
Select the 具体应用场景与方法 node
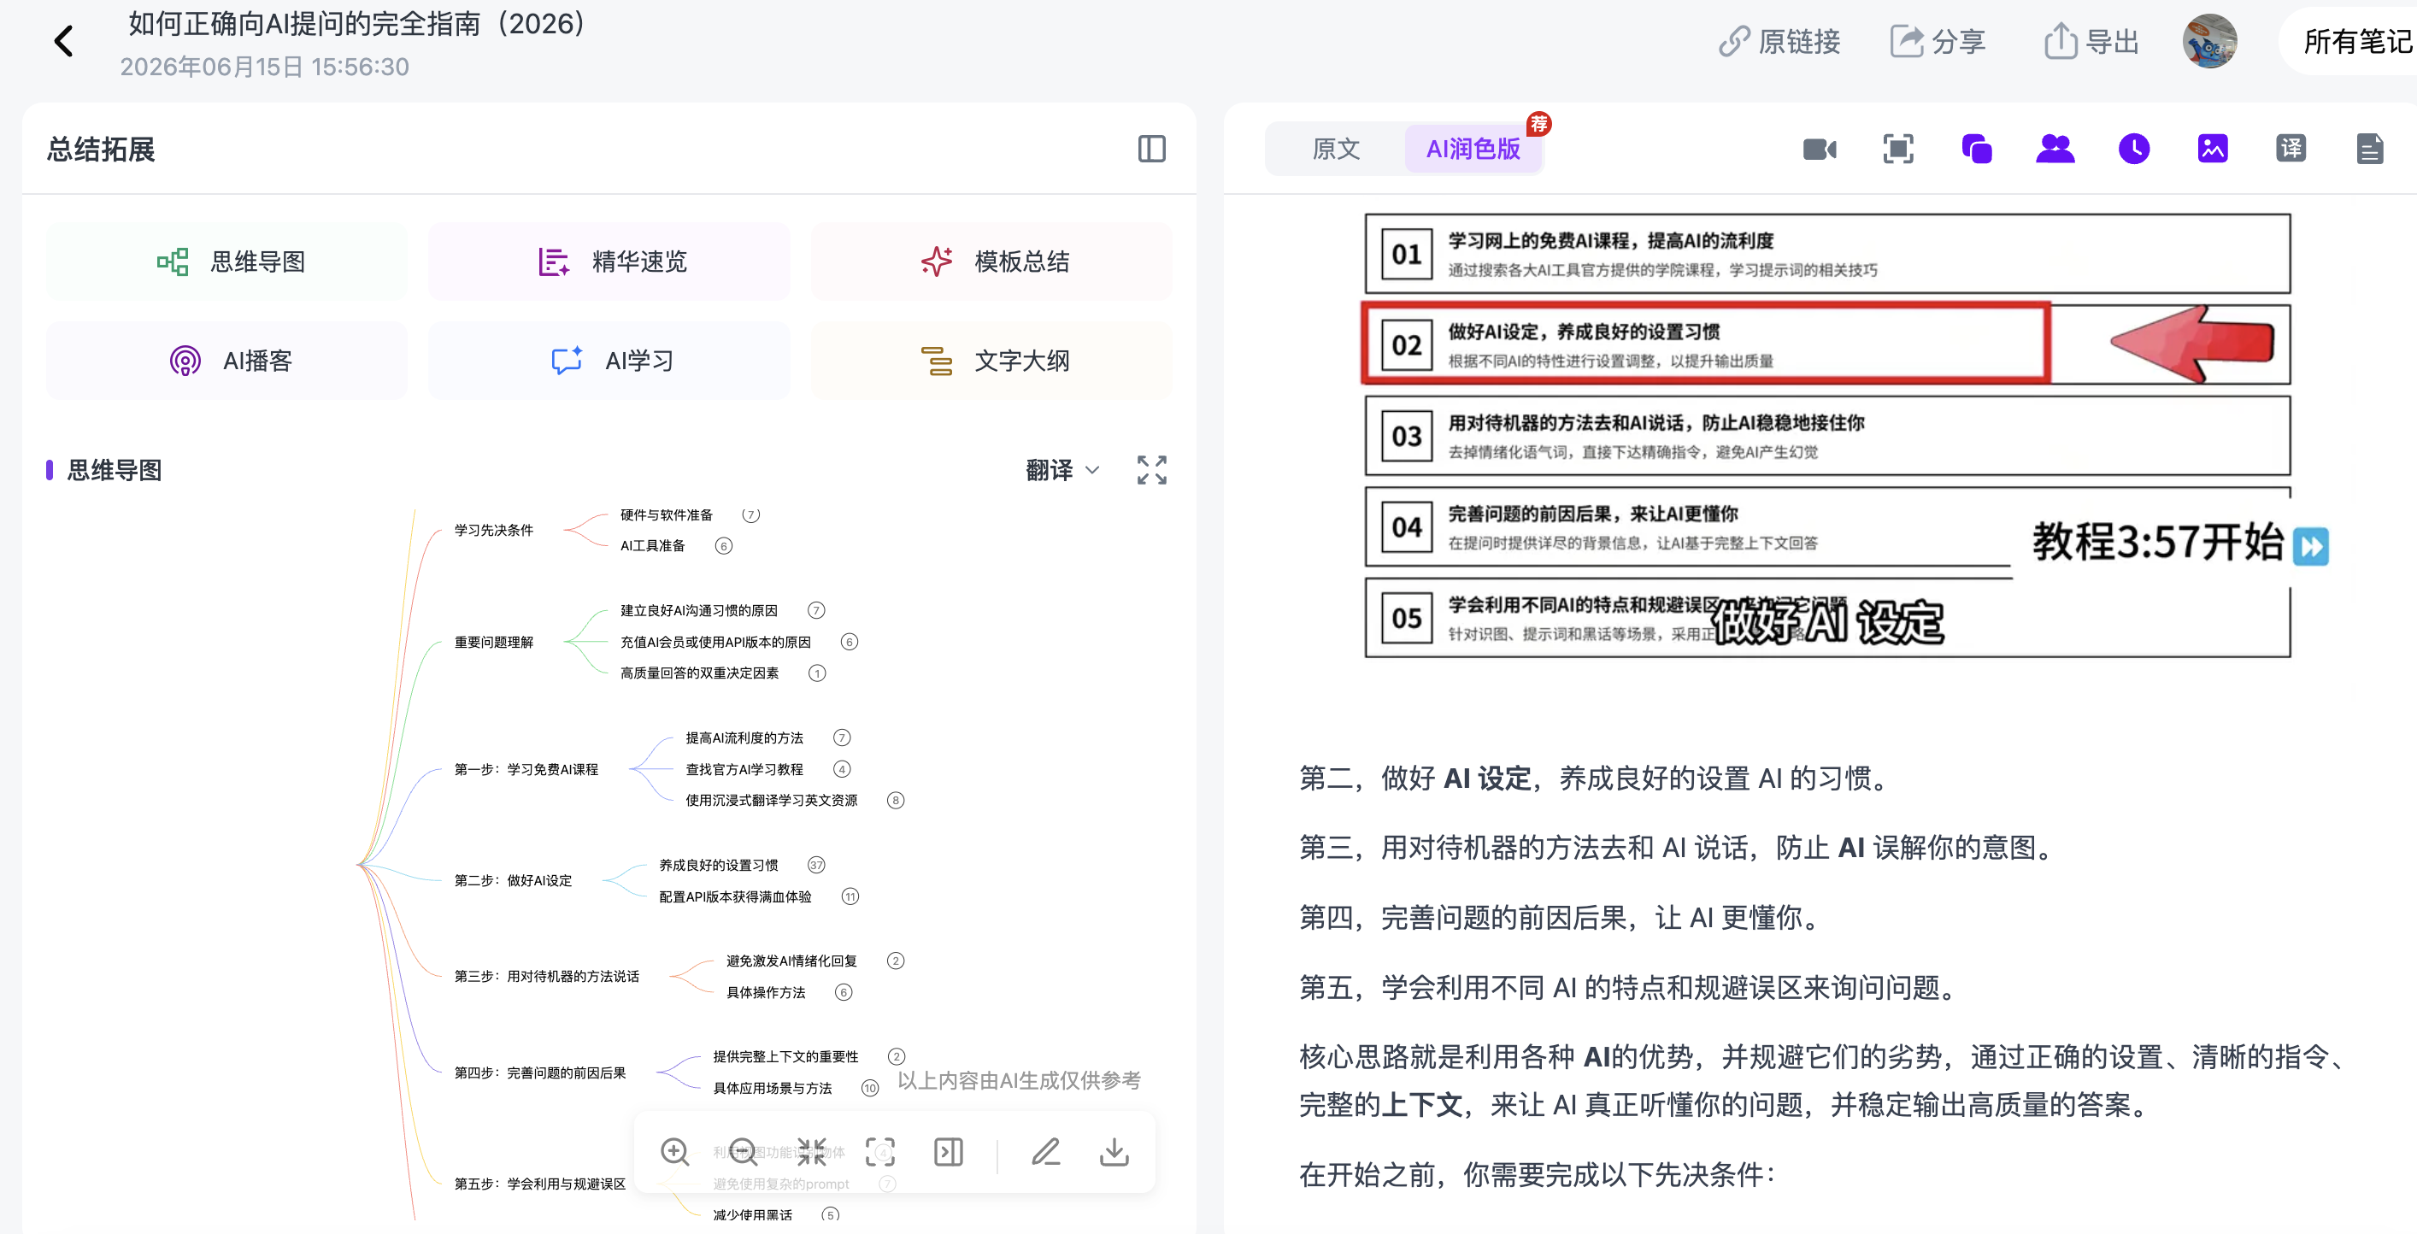[773, 1089]
